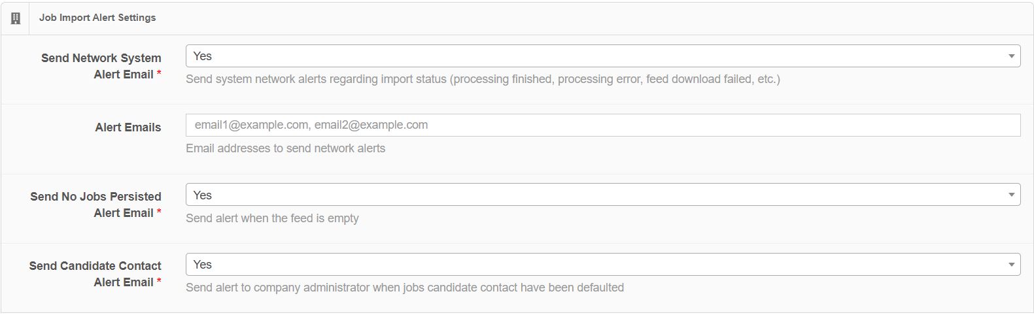Click the caret arrow of the Network System Alert dropdown
This screenshot has height=315, width=1034.
[x=1011, y=56]
